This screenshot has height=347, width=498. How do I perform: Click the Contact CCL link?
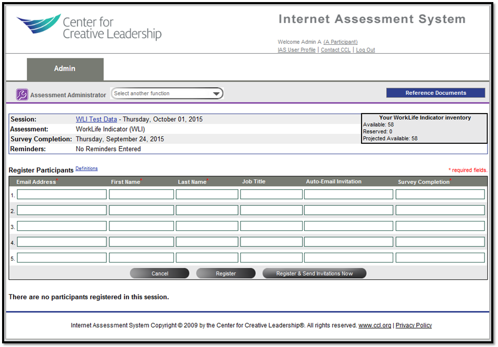click(335, 50)
